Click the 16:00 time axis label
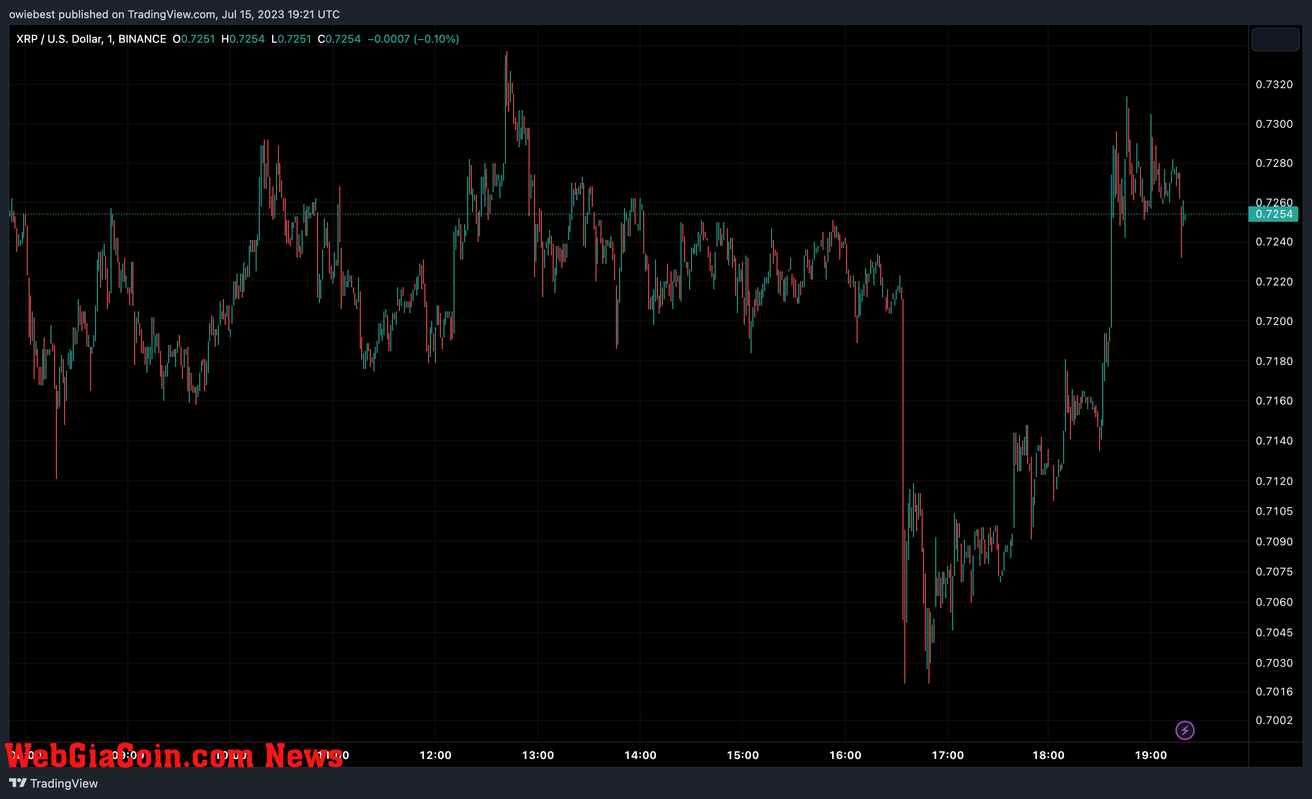 coord(845,755)
